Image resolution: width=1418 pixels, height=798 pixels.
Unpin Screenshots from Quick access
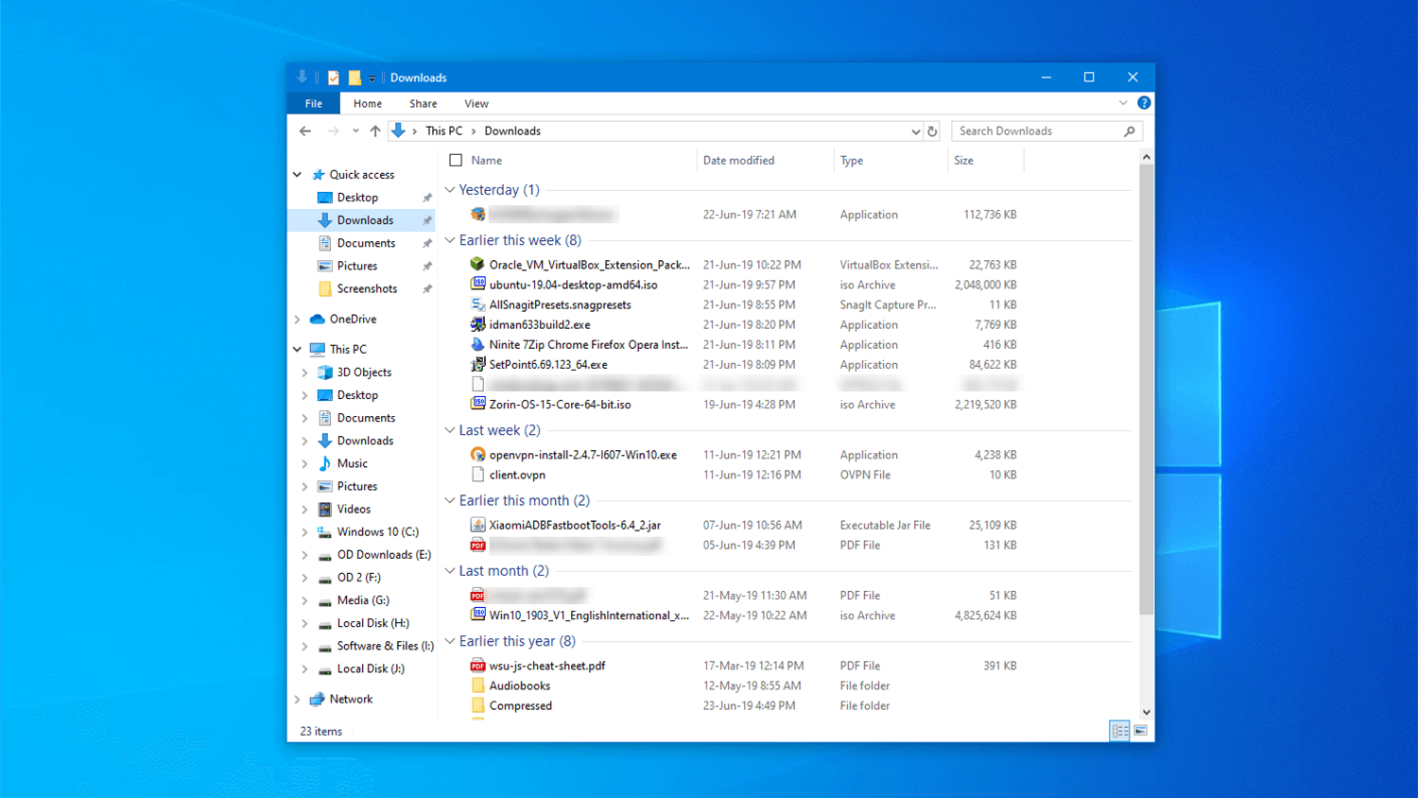427,288
